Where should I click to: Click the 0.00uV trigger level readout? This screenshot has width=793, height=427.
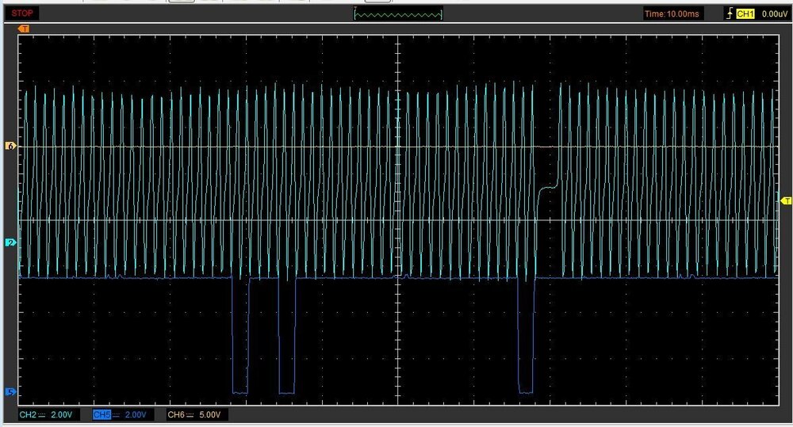point(773,14)
